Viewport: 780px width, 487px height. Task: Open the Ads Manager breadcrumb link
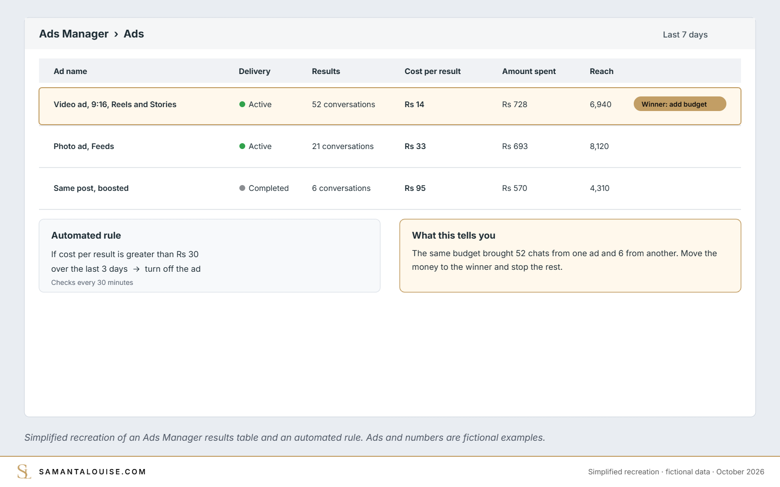(74, 34)
